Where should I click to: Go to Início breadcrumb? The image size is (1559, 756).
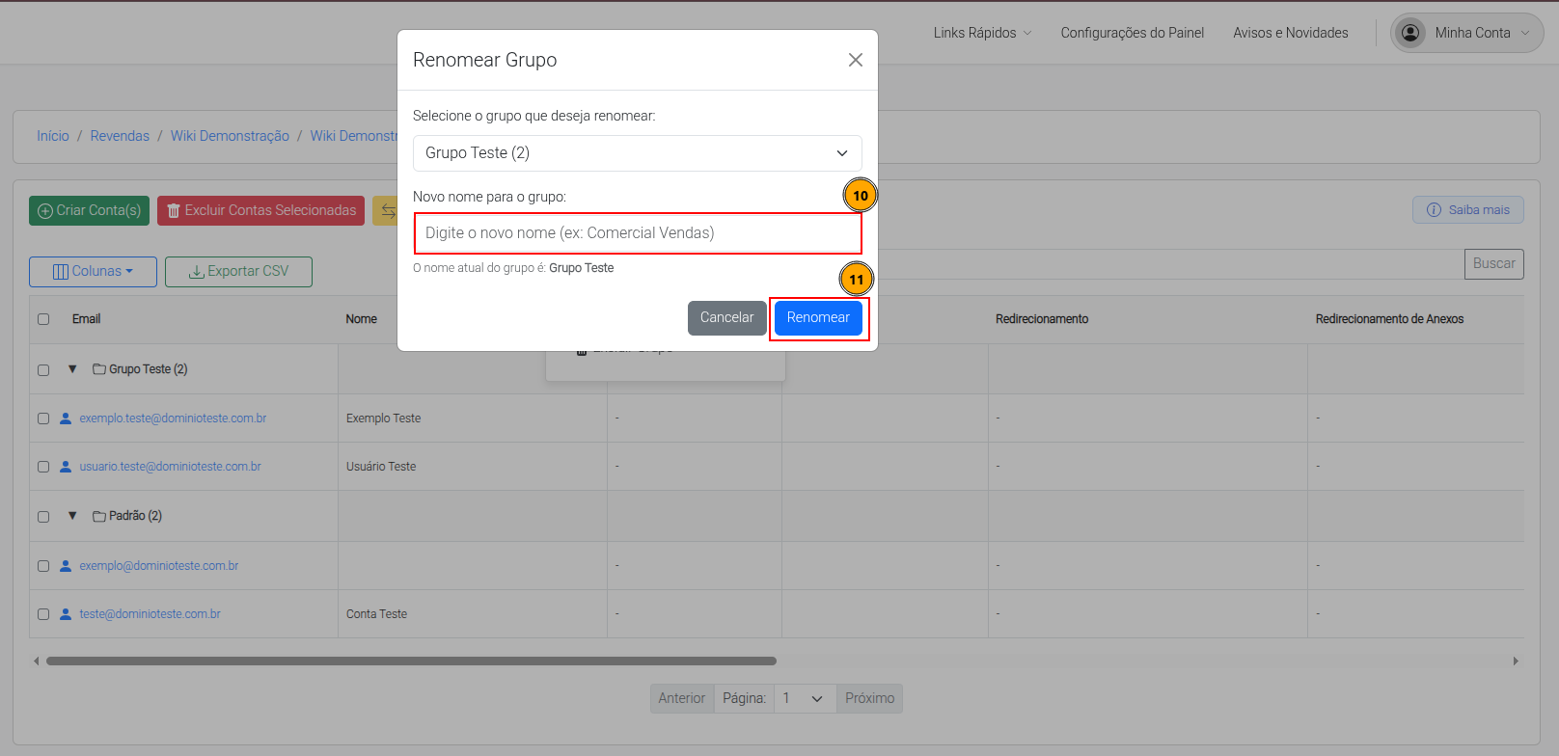(53, 136)
